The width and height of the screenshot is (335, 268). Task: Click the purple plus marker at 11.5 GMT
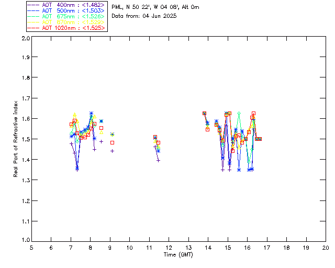click(158, 161)
